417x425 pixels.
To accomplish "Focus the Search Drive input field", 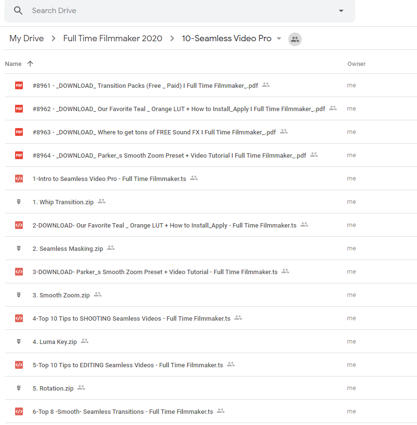I will point(180,11).
